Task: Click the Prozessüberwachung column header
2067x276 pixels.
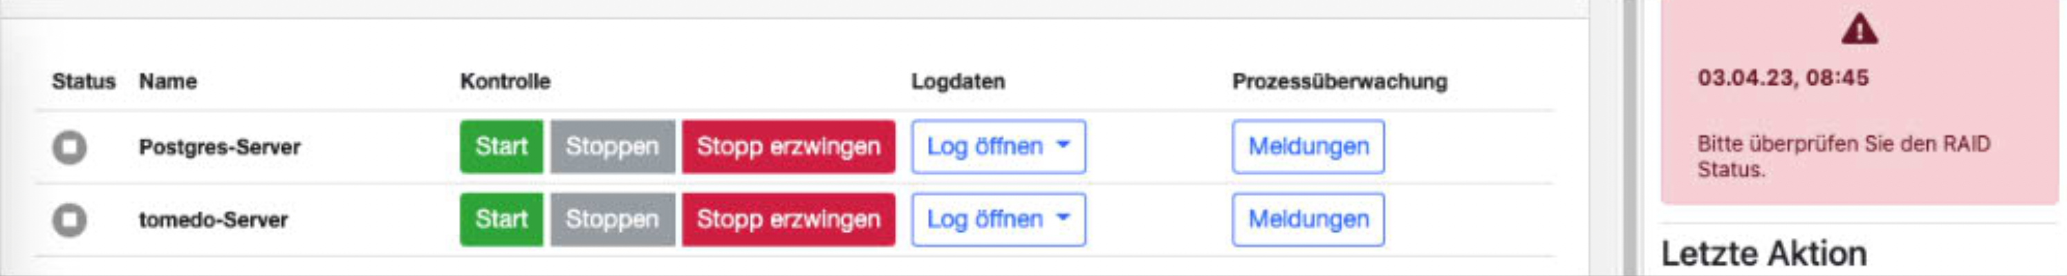Action: coord(1340,81)
